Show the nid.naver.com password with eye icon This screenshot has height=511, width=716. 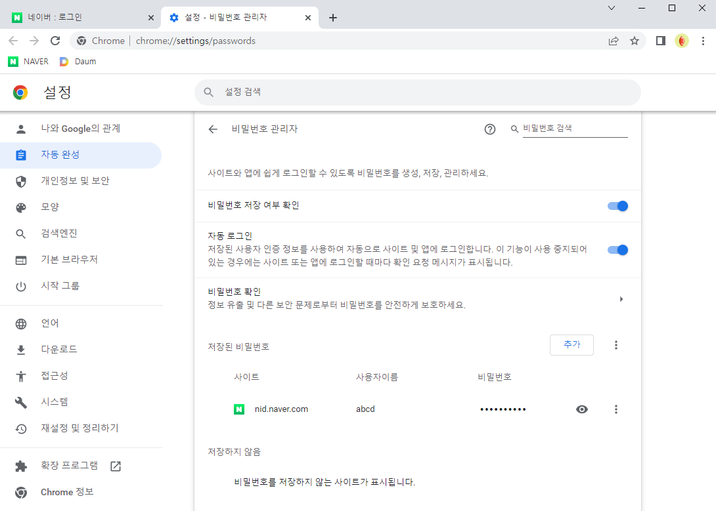(x=582, y=409)
